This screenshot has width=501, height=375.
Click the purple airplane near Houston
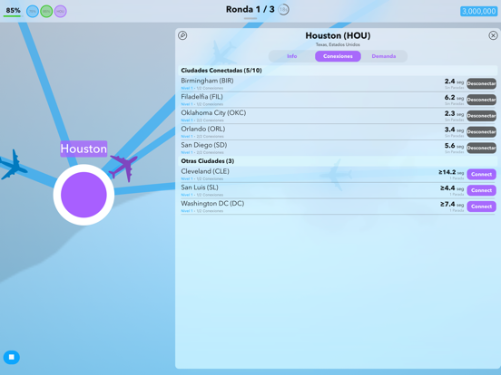[124, 167]
